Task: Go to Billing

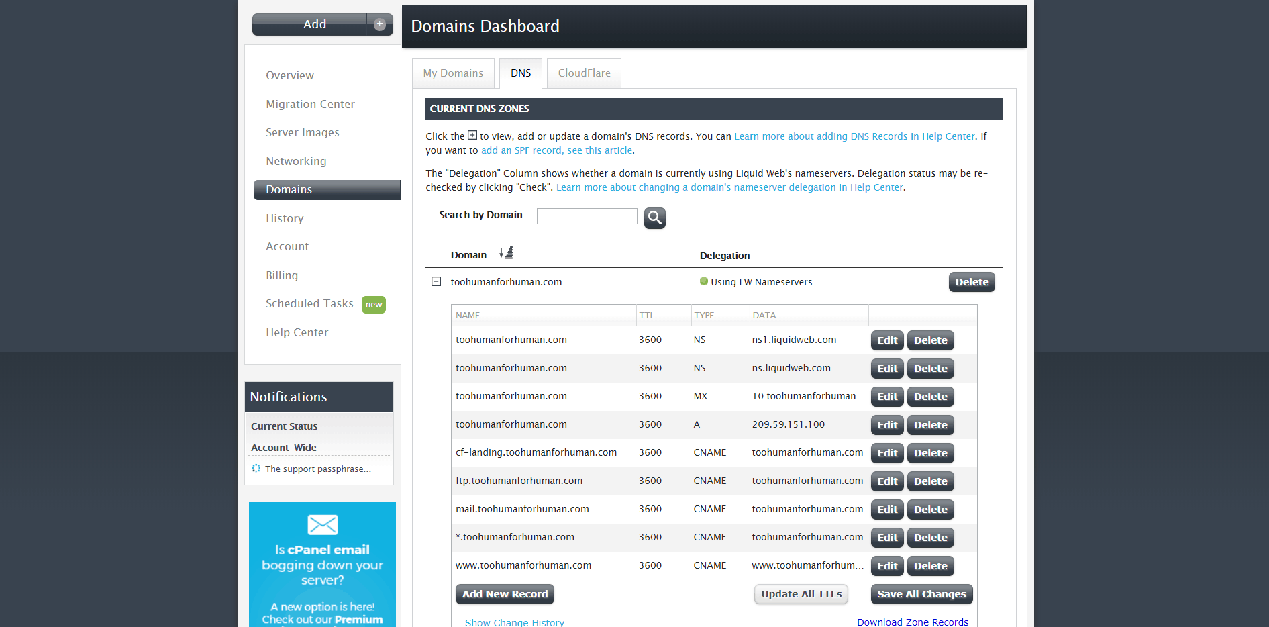Action: click(x=282, y=275)
